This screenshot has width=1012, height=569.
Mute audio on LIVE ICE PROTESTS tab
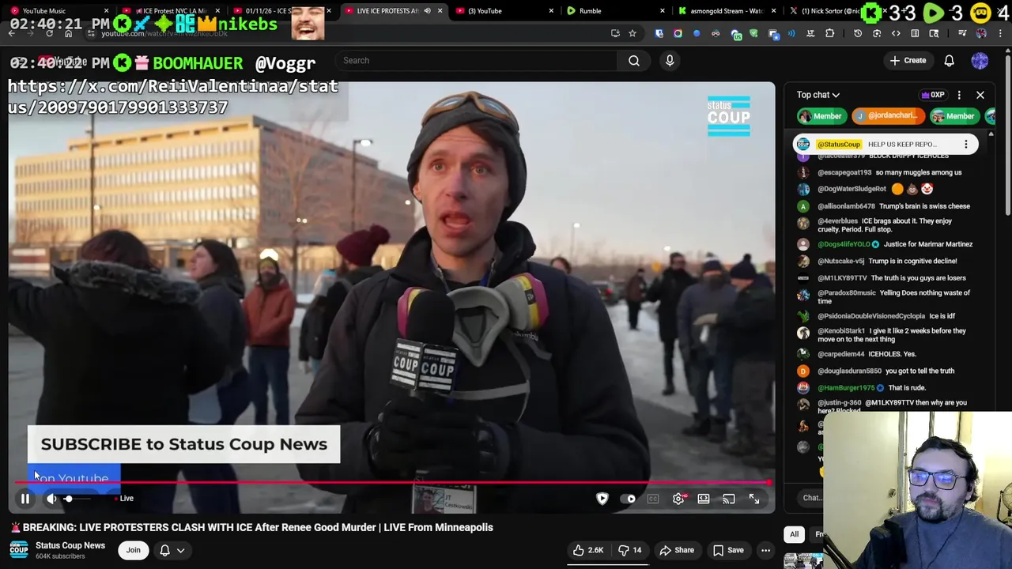pos(427,11)
